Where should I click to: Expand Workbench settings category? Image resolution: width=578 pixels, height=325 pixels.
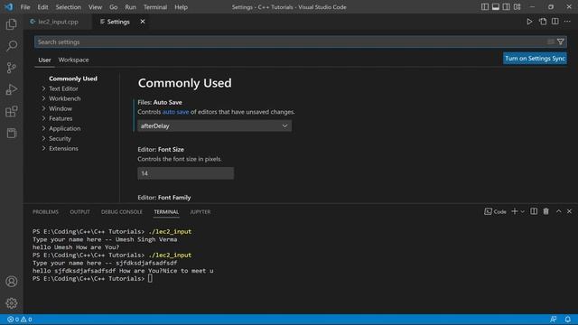(x=64, y=98)
